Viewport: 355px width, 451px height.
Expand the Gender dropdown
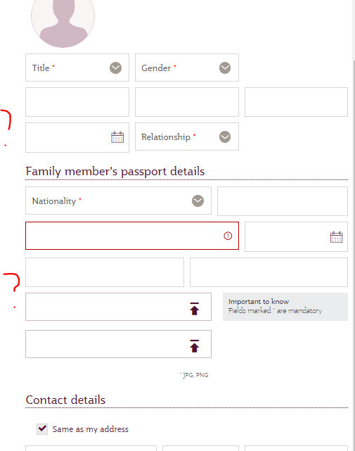187,68
